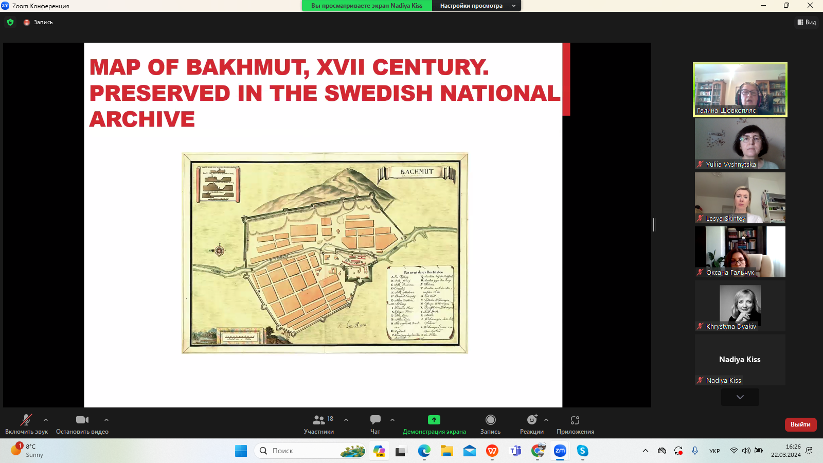Select Галина Шовкопляс video thumbnail

click(740, 90)
